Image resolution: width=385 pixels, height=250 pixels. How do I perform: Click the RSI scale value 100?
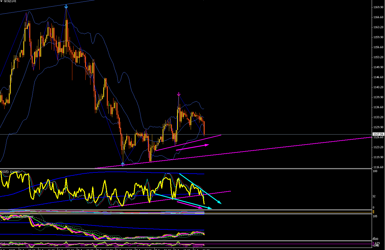click(375, 171)
